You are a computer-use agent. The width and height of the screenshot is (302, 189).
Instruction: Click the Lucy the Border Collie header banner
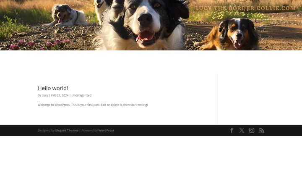point(151,25)
